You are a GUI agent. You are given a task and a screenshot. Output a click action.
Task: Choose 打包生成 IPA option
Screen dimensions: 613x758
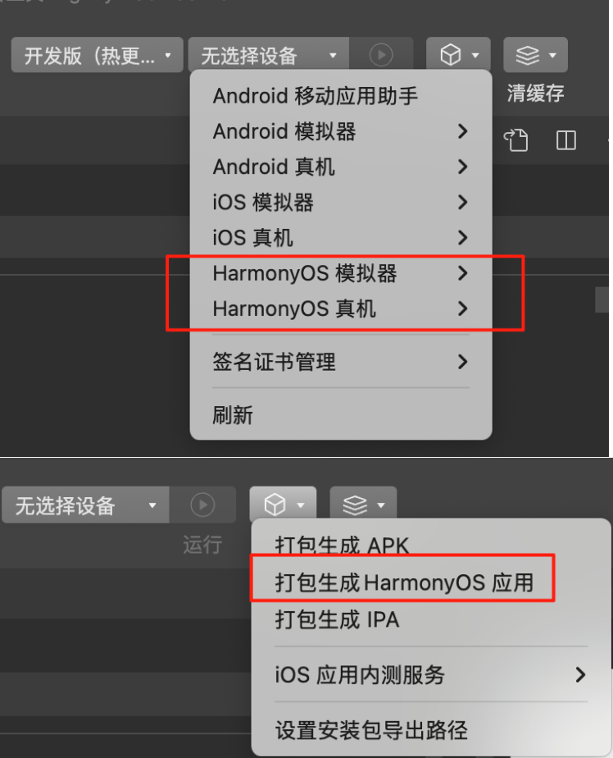pos(431,619)
